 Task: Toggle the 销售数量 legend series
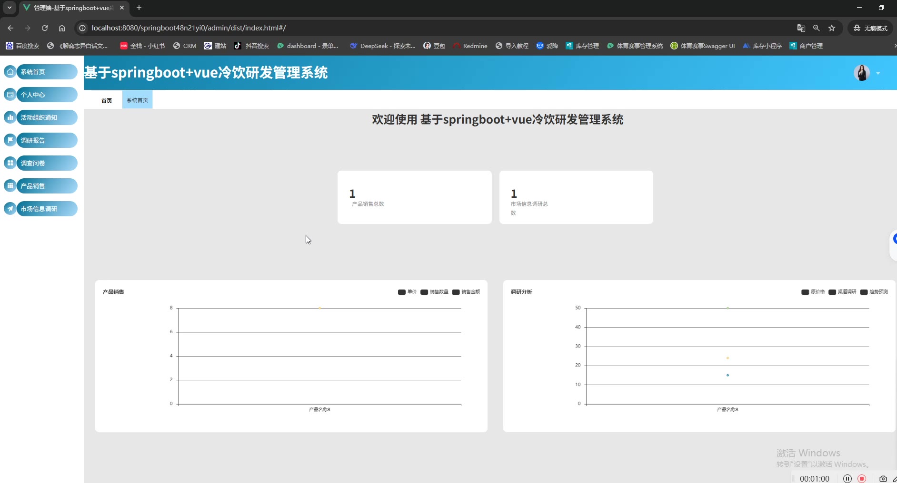pos(434,292)
